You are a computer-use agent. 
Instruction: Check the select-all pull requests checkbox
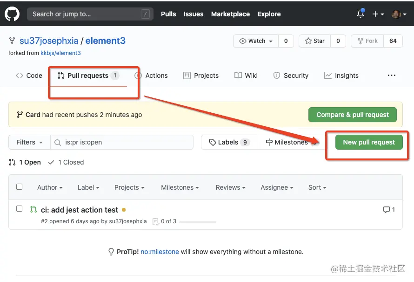coord(20,187)
